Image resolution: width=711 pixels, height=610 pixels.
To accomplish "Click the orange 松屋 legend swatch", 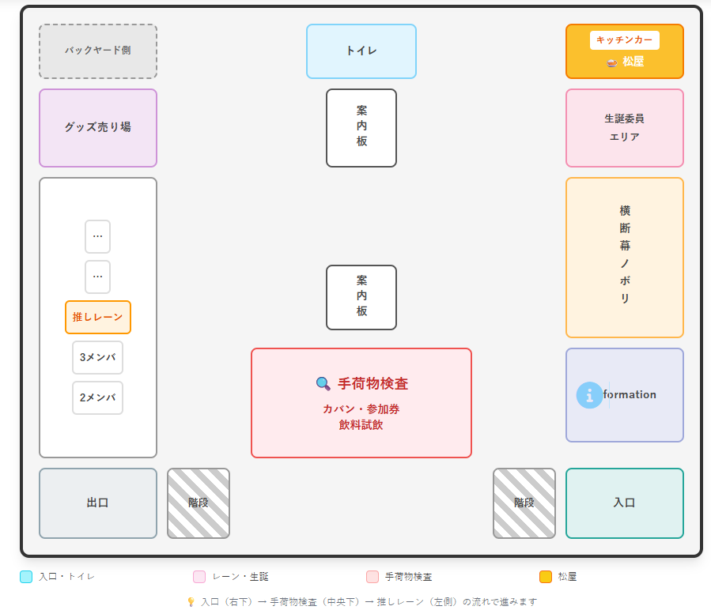I will pos(546,577).
